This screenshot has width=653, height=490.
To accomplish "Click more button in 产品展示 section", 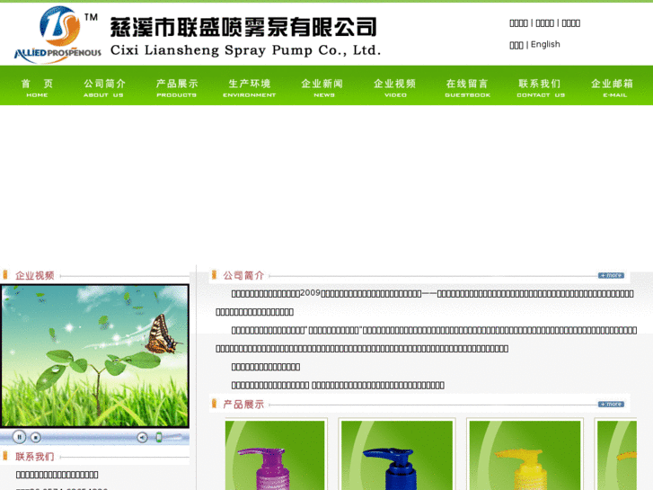I will point(611,404).
